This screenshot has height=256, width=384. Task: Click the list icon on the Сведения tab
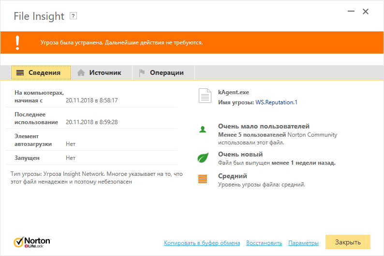[20, 72]
